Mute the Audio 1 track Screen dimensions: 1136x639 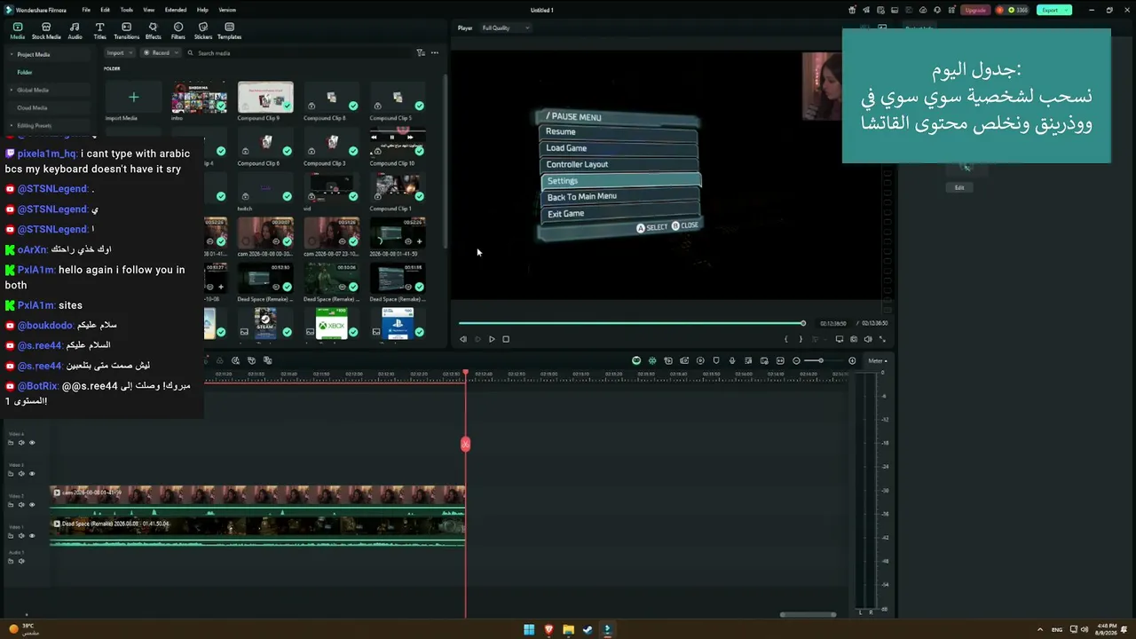(21, 561)
